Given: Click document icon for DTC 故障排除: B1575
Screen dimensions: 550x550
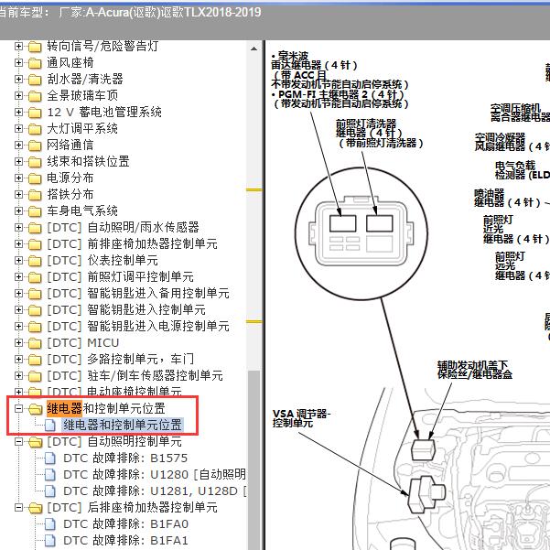Looking at the screenshot, I should (x=50, y=458).
